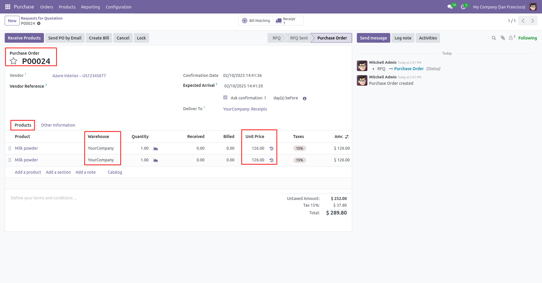
Task: Grab the drag handle of first Milk powder row
Action: (10, 149)
